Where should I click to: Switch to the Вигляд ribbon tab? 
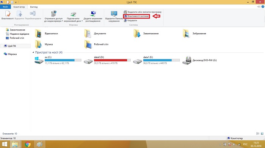pyautogui.click(x=34, y=7)
